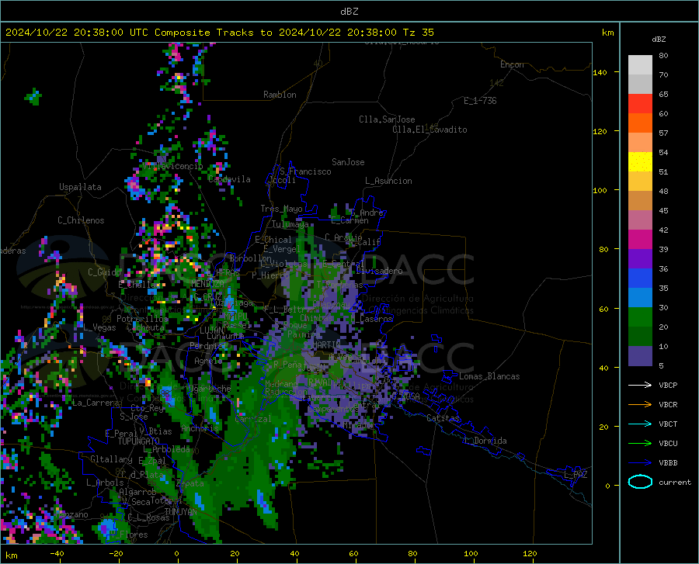This screenshot has width=699, height=564.
Task: Click the L_Vegas place label
Action: (x=99, y=327)
